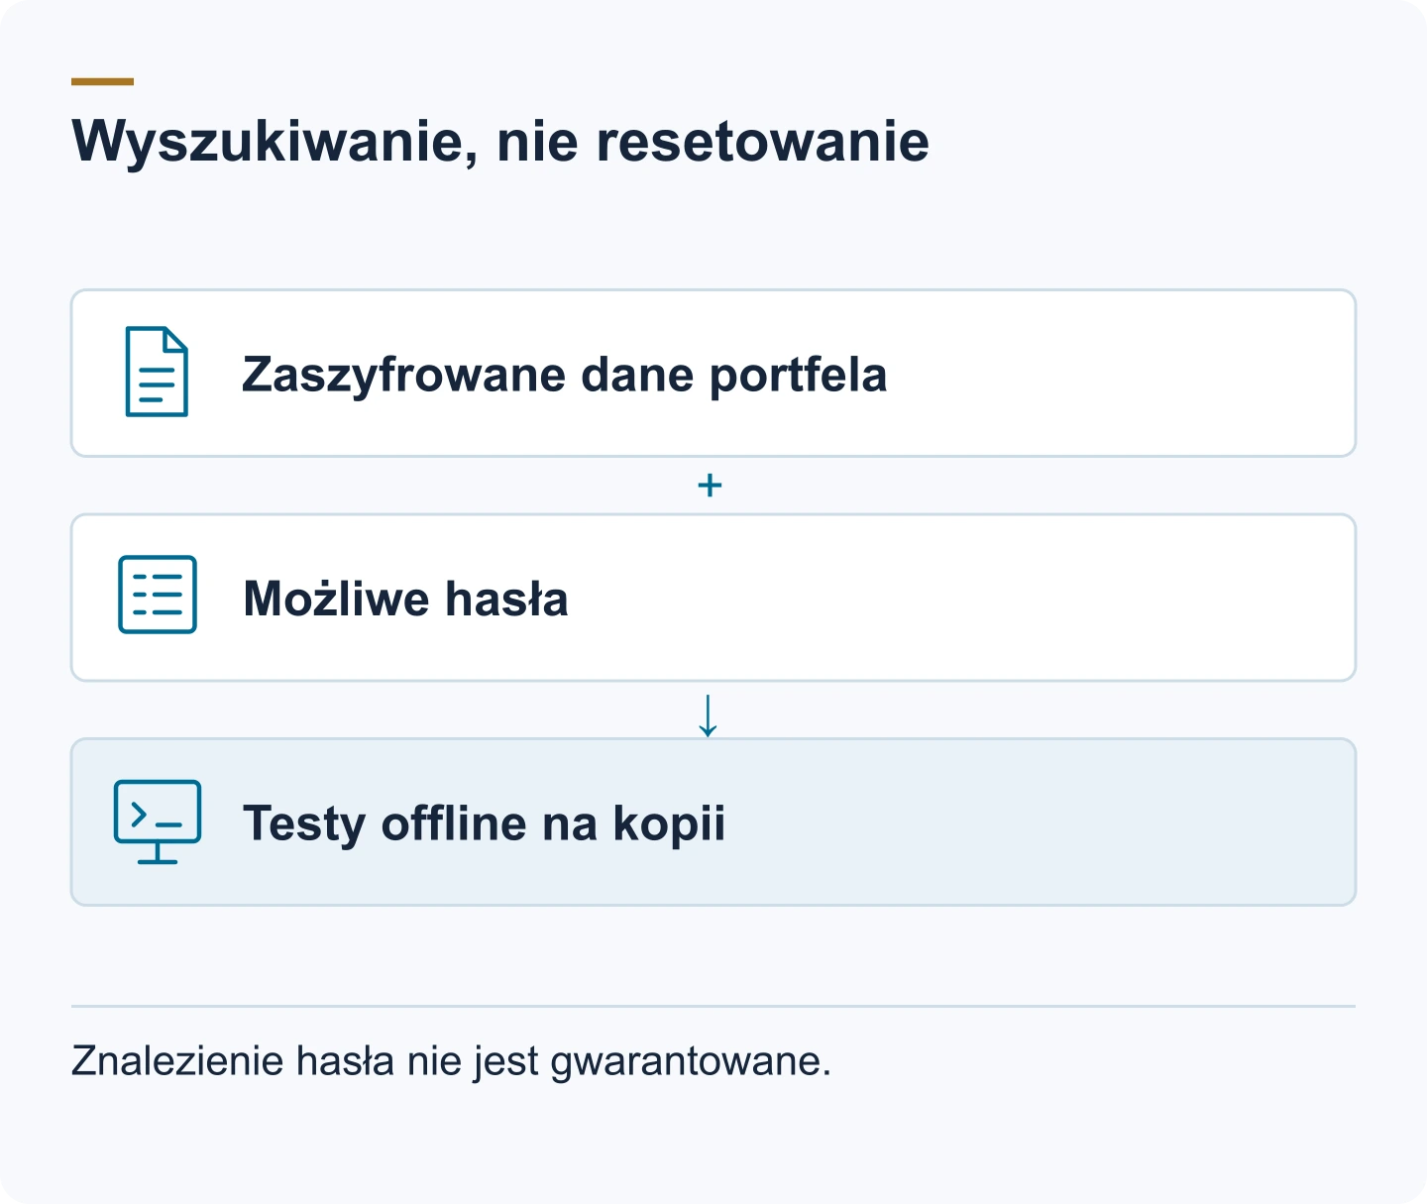
Task: Click the text "Testy offline na kopii"
Action: 484,823
